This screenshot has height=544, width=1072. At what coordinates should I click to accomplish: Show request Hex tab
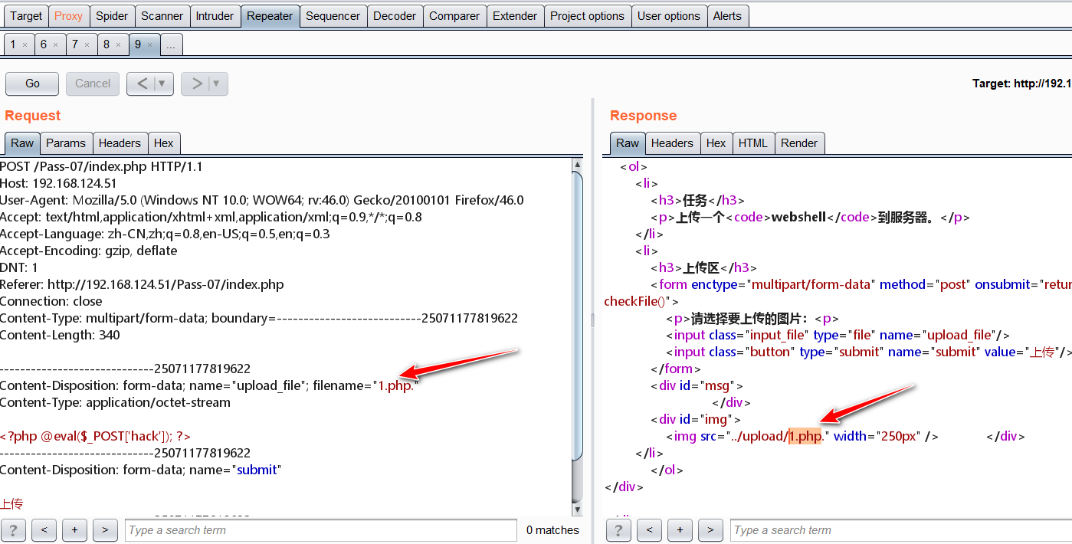(164, 143)
